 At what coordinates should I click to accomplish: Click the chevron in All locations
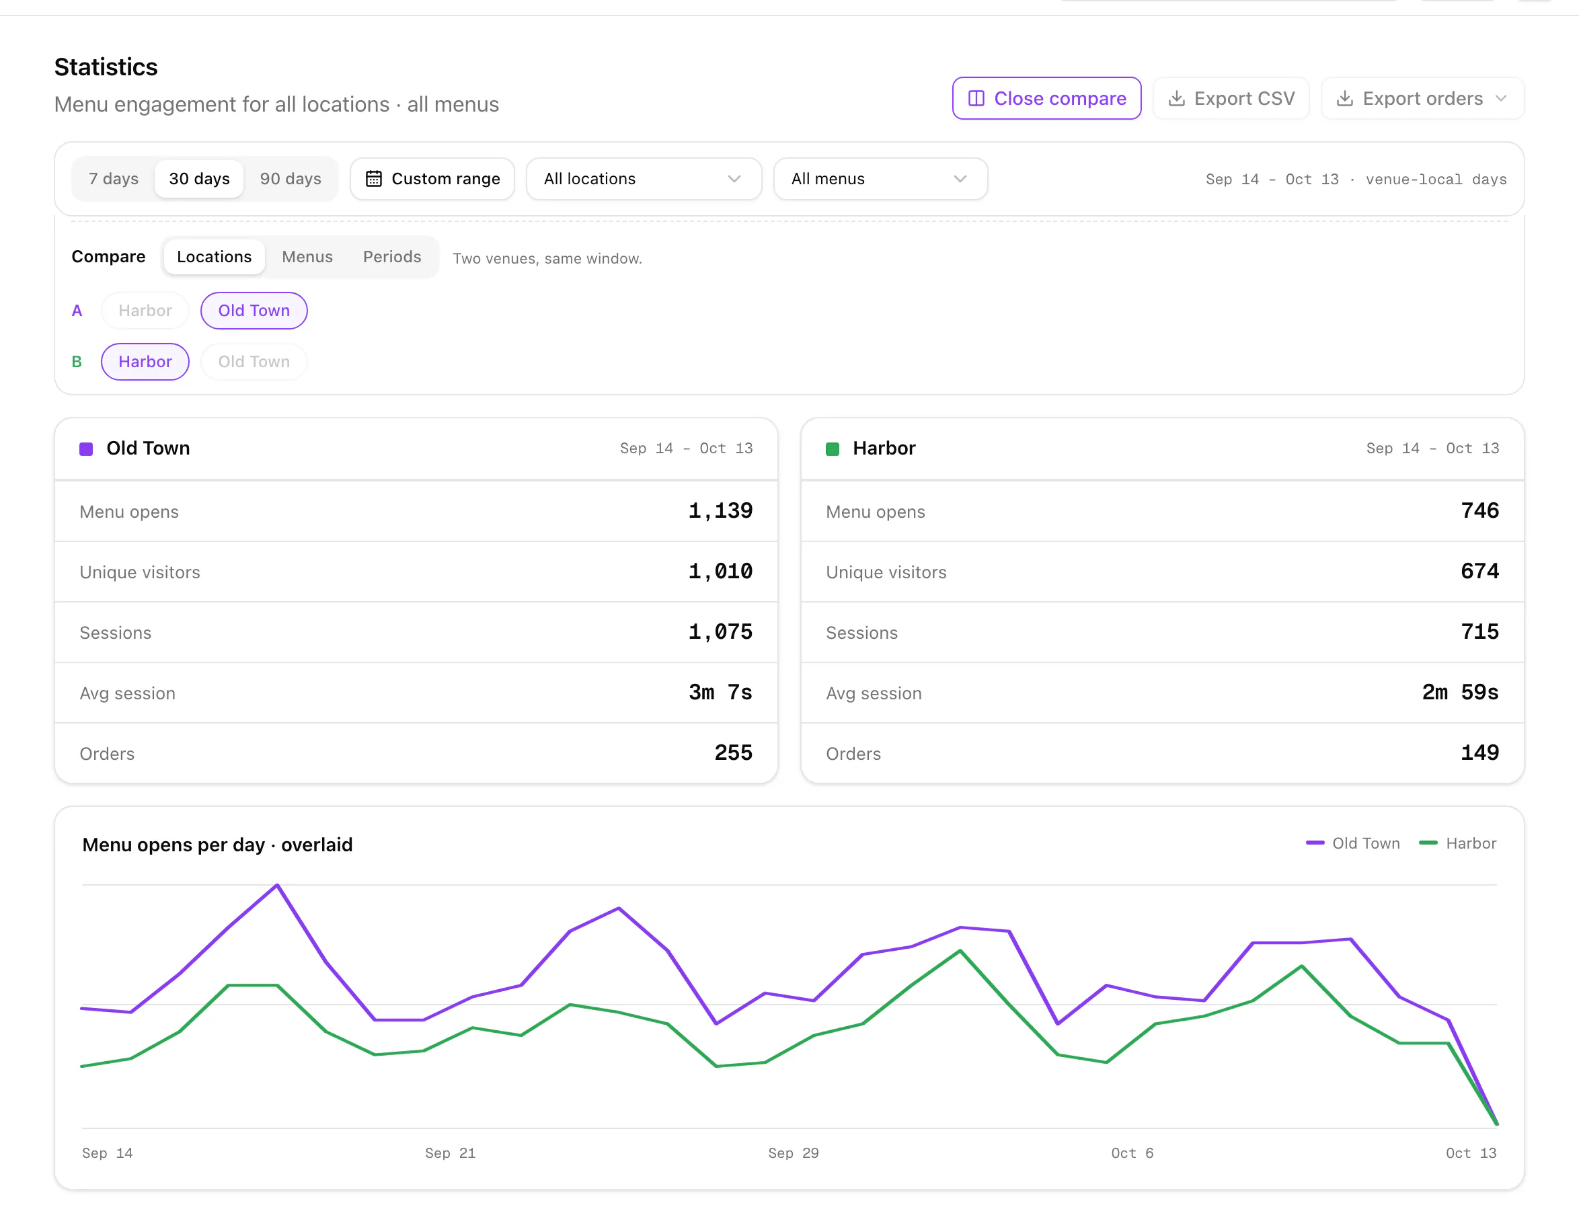pyautogui.click(x=734, y=179)
